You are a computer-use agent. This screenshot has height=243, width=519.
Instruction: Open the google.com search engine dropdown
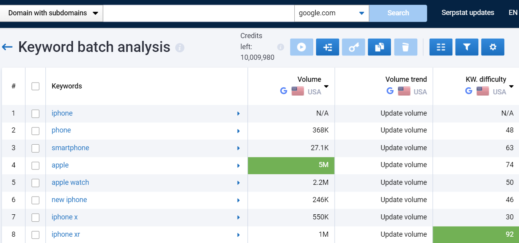tap(331, 13)
